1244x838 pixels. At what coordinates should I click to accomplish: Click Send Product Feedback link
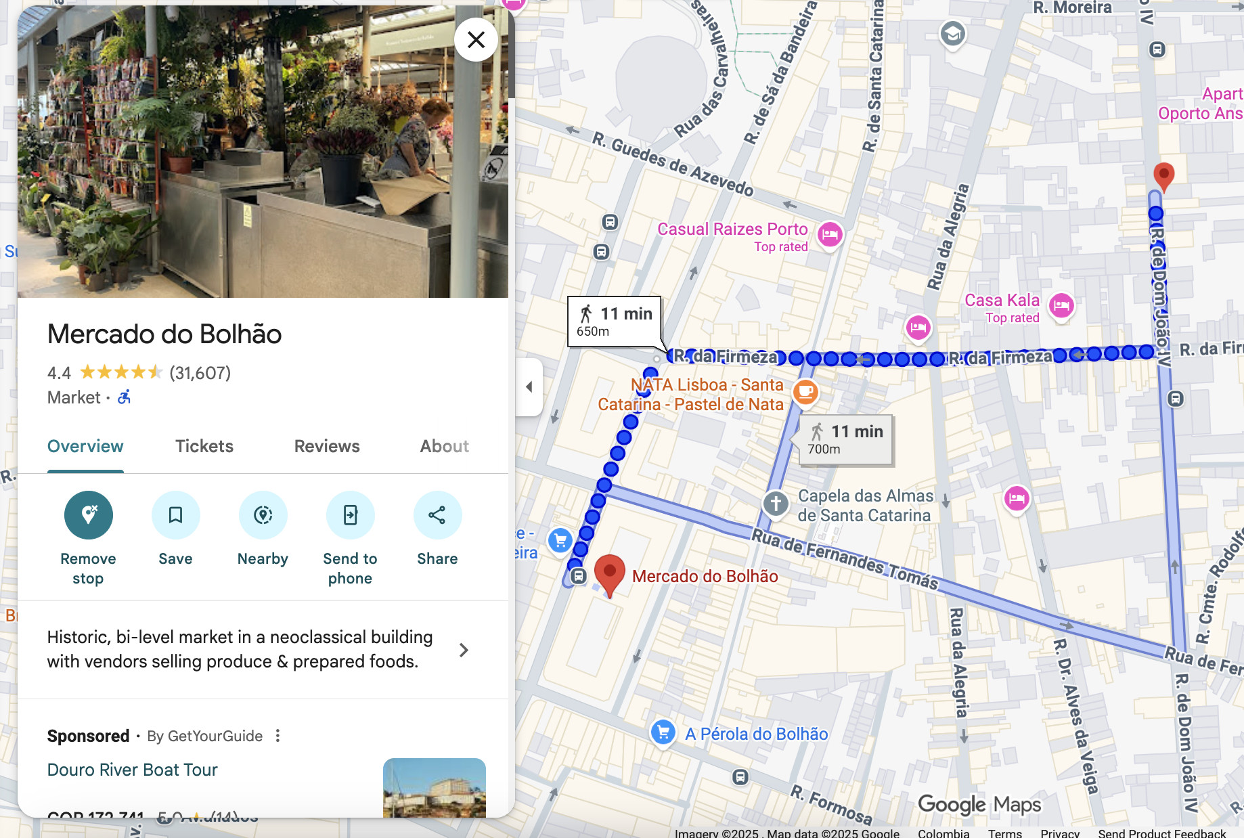click(x=1162, y=833)
